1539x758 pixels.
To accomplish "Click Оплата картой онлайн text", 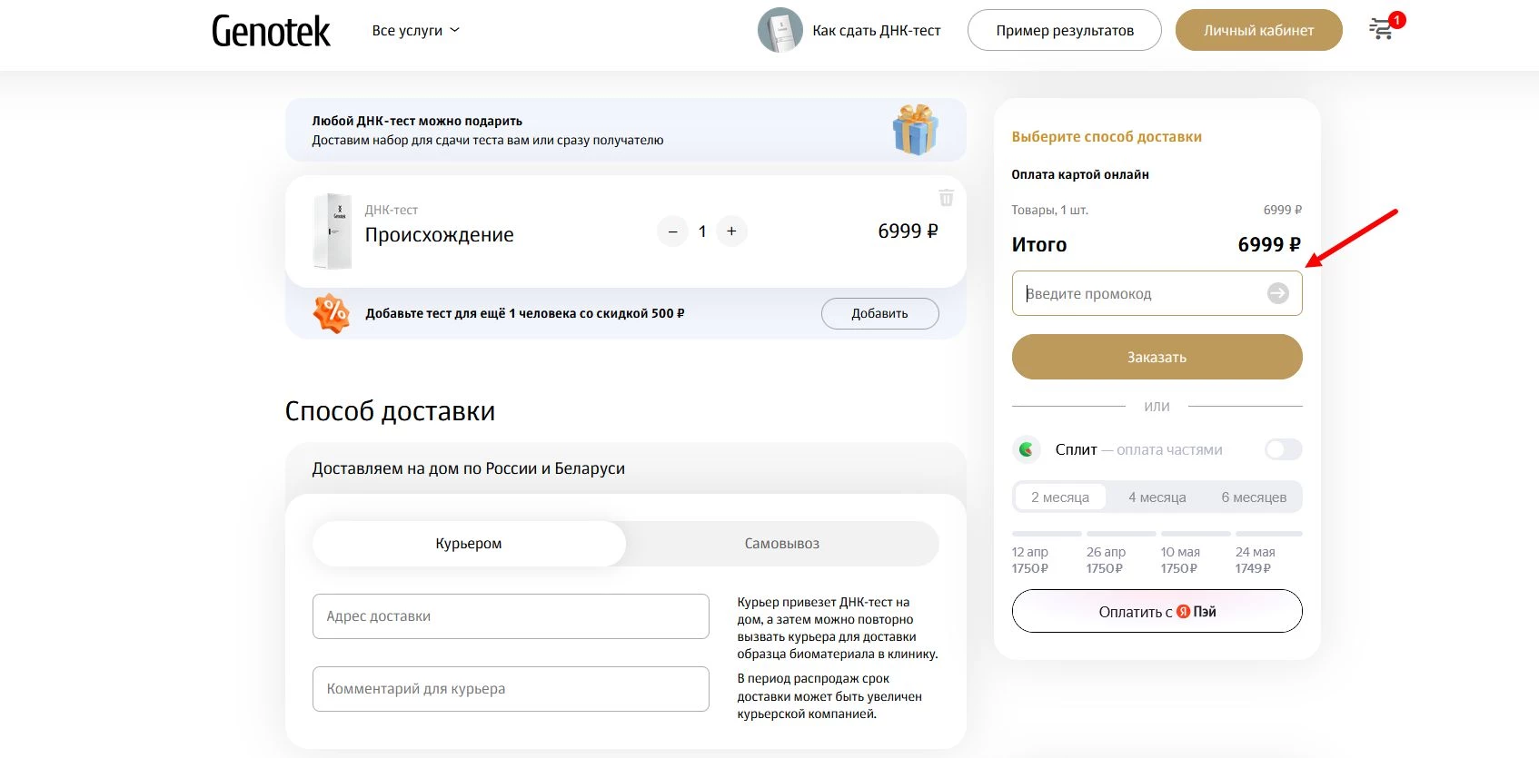I will click(x=1080, y=174).
